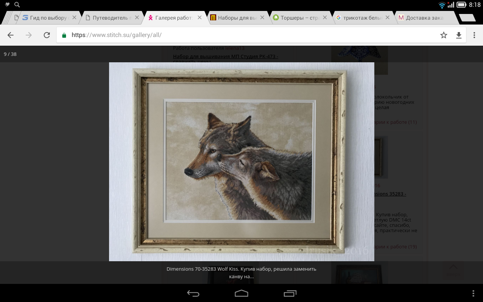Screen dimensions: 483x302
Task: Close the 'Галерея работ' tab
Action: (200, 17)
